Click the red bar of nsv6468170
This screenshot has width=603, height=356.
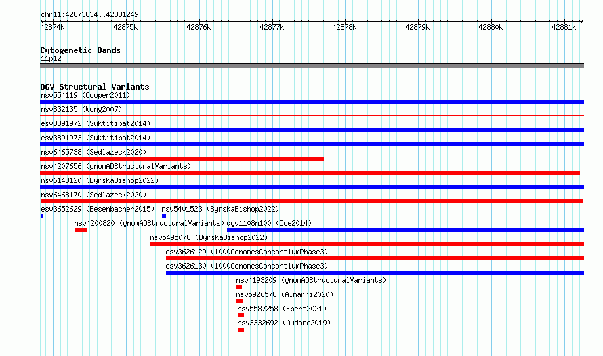[312, 201]
